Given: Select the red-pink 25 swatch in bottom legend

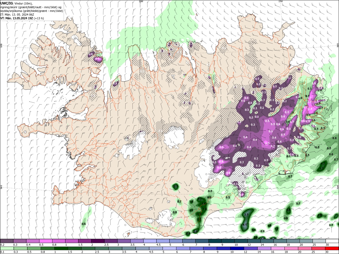Looking at the screenshot, I should (x=319, y=248).
